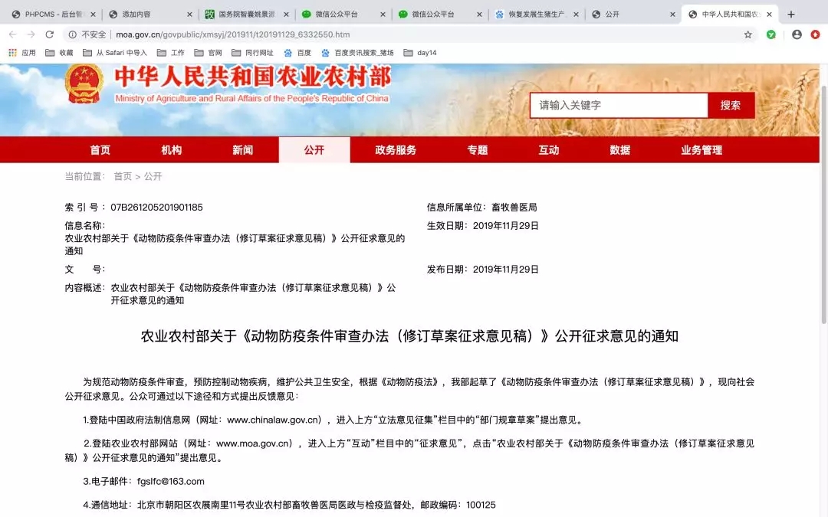Viewport: 828px width, 517px height.
Task: Open the 官网 bookmarks folder
Action: click(208, 53)
